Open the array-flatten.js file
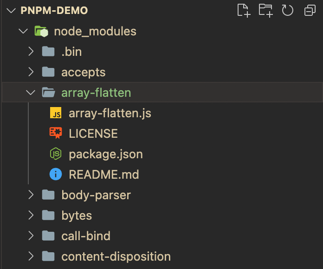The height and width of the screenshot is (269, 323). coord(110,114)
